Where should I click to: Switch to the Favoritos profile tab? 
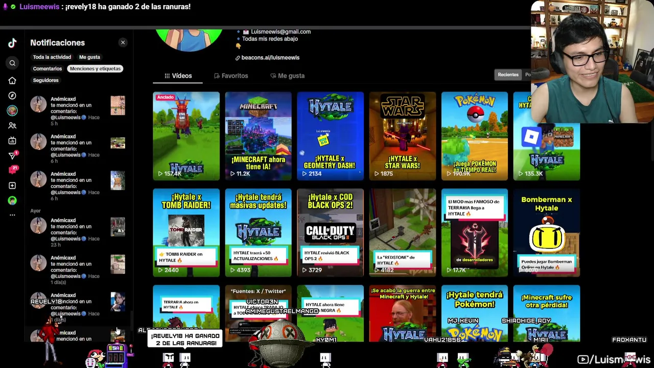tap(231, 76)
